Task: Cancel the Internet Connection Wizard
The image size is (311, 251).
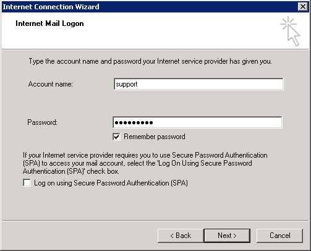Action: (x=279, y=236)
